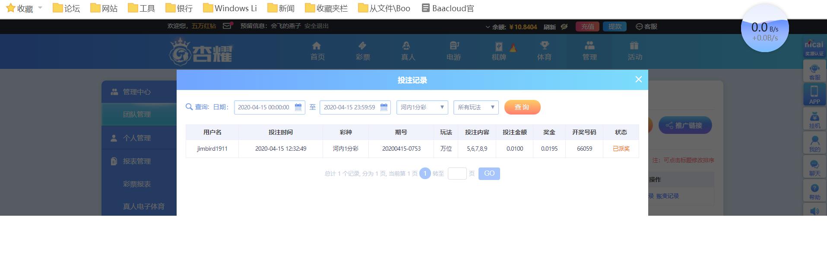Open the 账变记录 account change link

coord(667,196)
